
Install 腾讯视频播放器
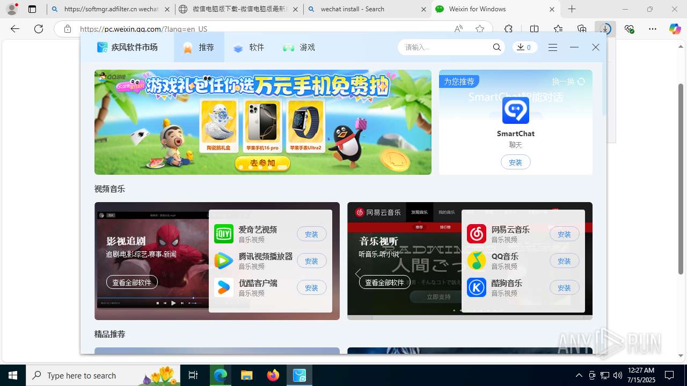pos(312,261)
